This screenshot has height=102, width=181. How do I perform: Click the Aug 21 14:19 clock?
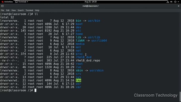click(90, 2)
